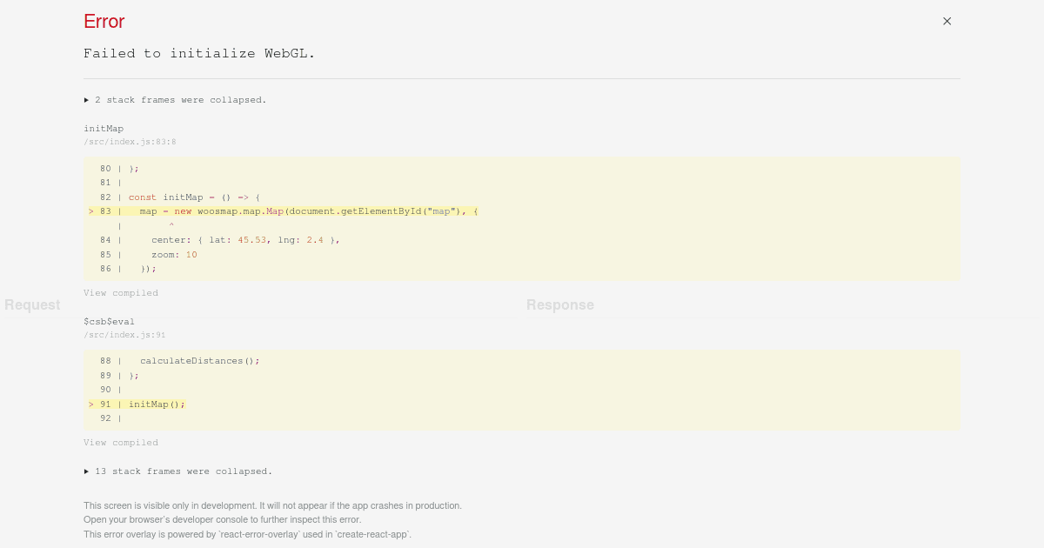Click code line 82 const initMap
The width and height of the screenshot is (1044, 548).
(x=180, y=197)
